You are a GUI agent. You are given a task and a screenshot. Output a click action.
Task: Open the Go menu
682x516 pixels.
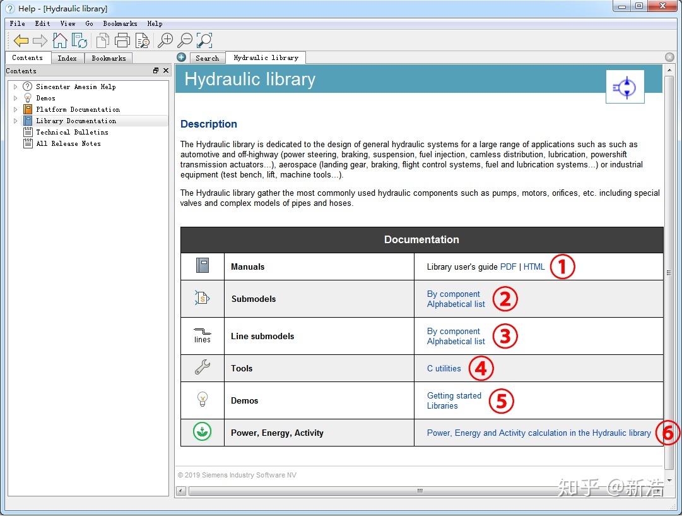tap(89, 23)
